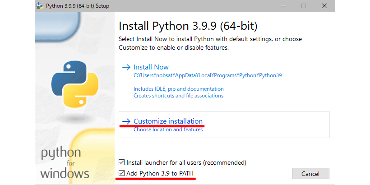The width and height of the screenshot is (370, 185).
Task: Click 'Creates shortcuts and file associations' text
Action: click(178, 96)
